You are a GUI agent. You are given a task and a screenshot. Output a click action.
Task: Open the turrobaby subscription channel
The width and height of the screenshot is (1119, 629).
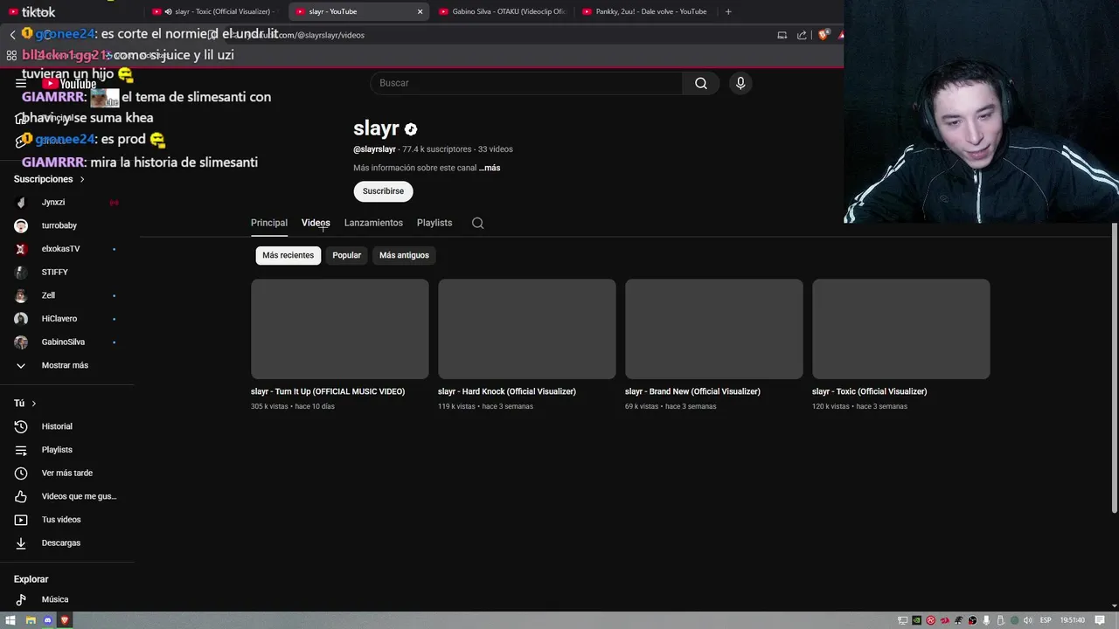(61, 225)
